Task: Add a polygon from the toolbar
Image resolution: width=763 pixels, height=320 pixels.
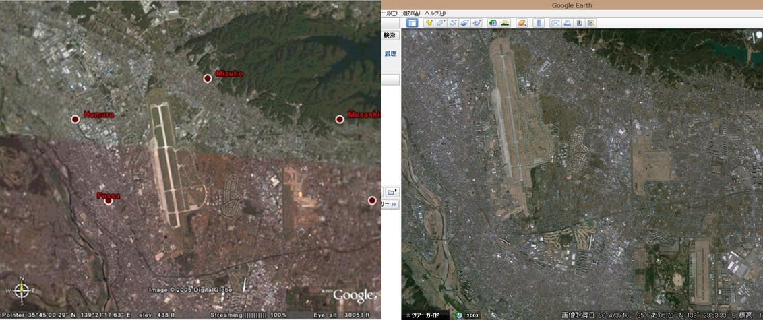Action: 441,23
